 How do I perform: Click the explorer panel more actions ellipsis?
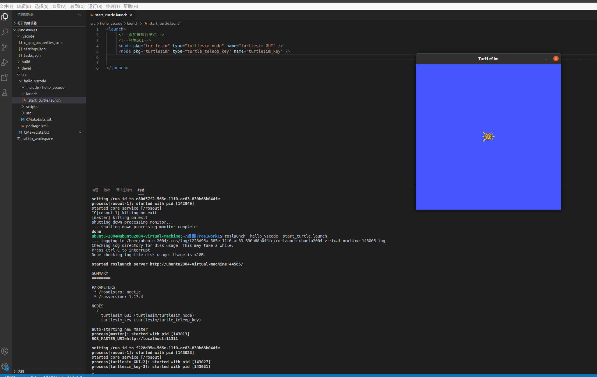point(78,15)
